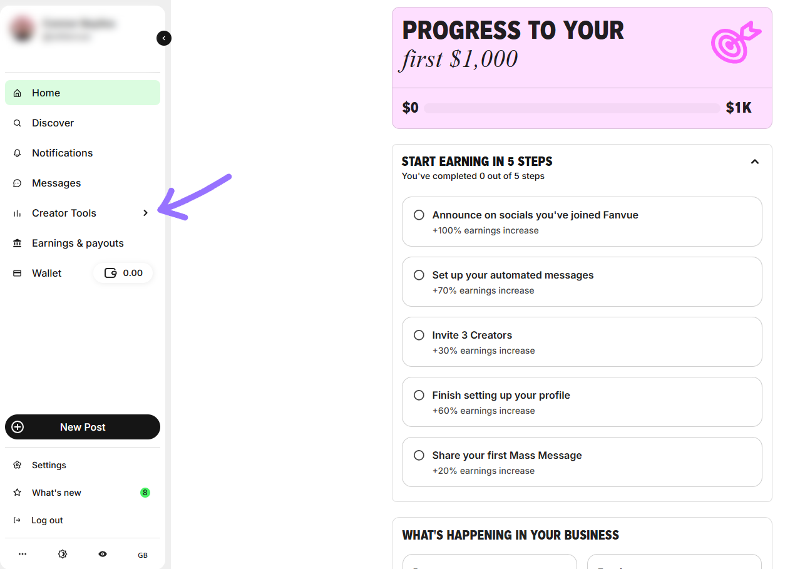The width and height of the screenshot is (805, 569).
Task: Expand the Creator Tools submenu chevron
Action: [145, 213]
